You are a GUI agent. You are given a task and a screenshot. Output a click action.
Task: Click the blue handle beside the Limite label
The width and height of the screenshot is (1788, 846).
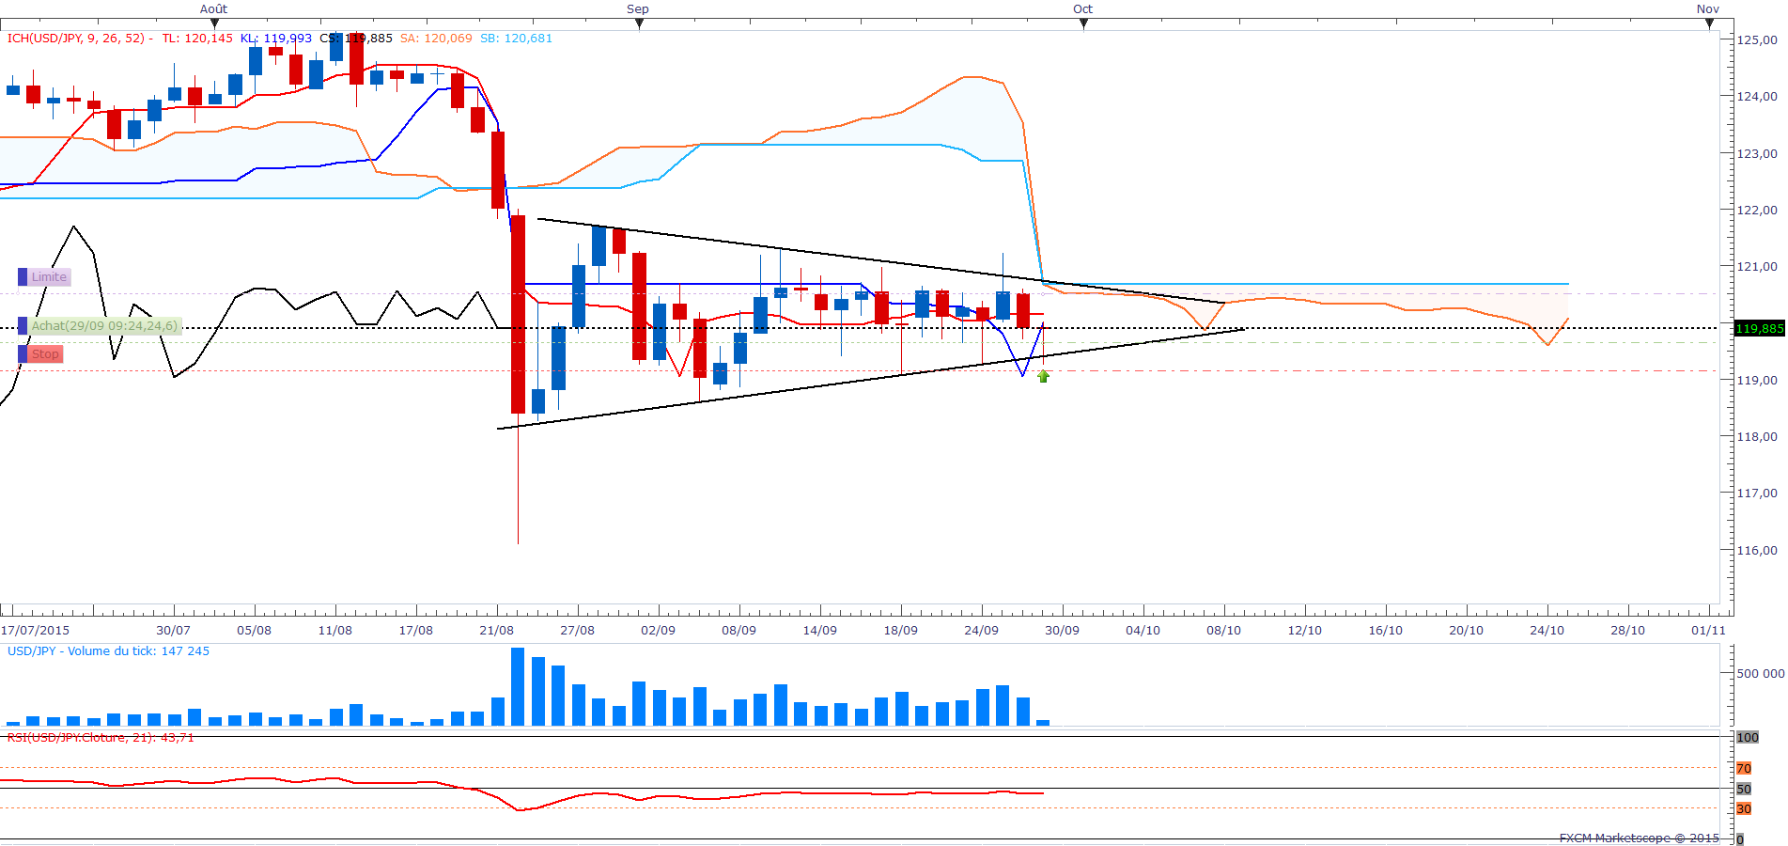pos(23,277)
